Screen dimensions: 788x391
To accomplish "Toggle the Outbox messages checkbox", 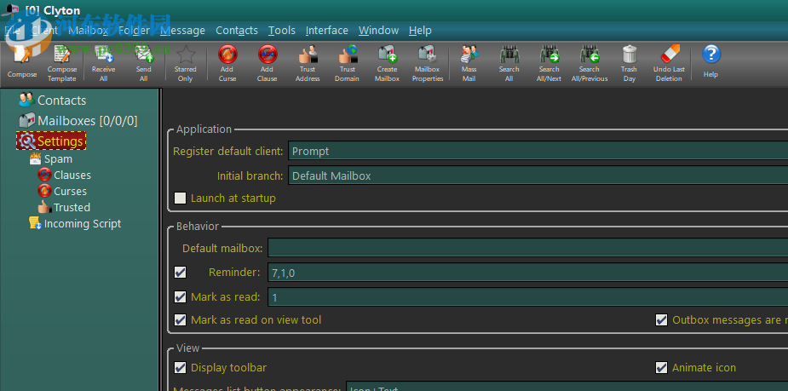I will pos(661,319).
